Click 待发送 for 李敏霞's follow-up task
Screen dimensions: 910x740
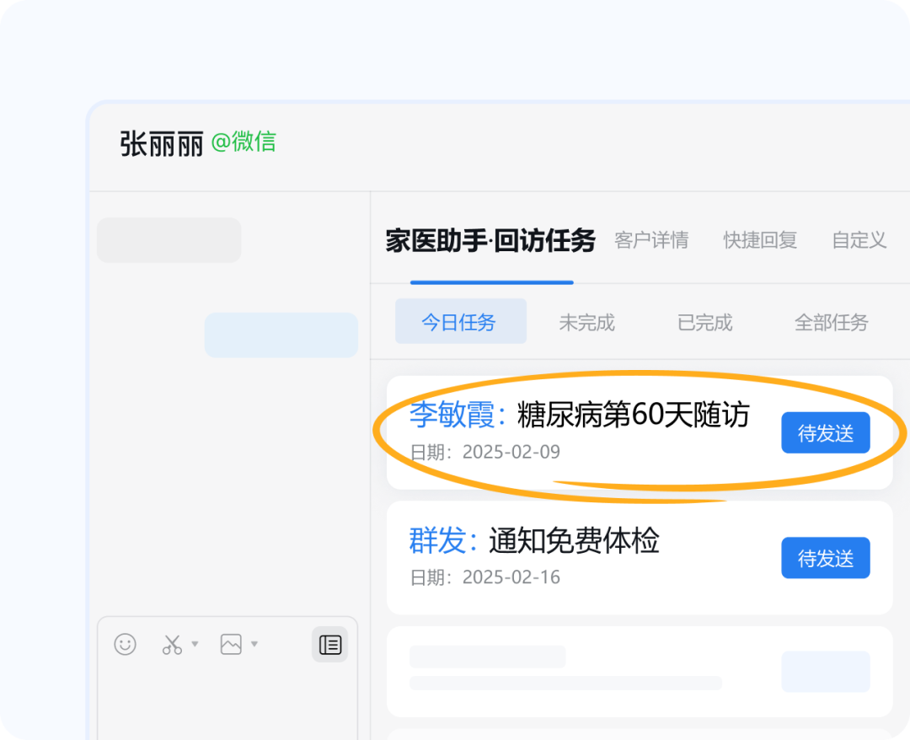click(826, 432)
